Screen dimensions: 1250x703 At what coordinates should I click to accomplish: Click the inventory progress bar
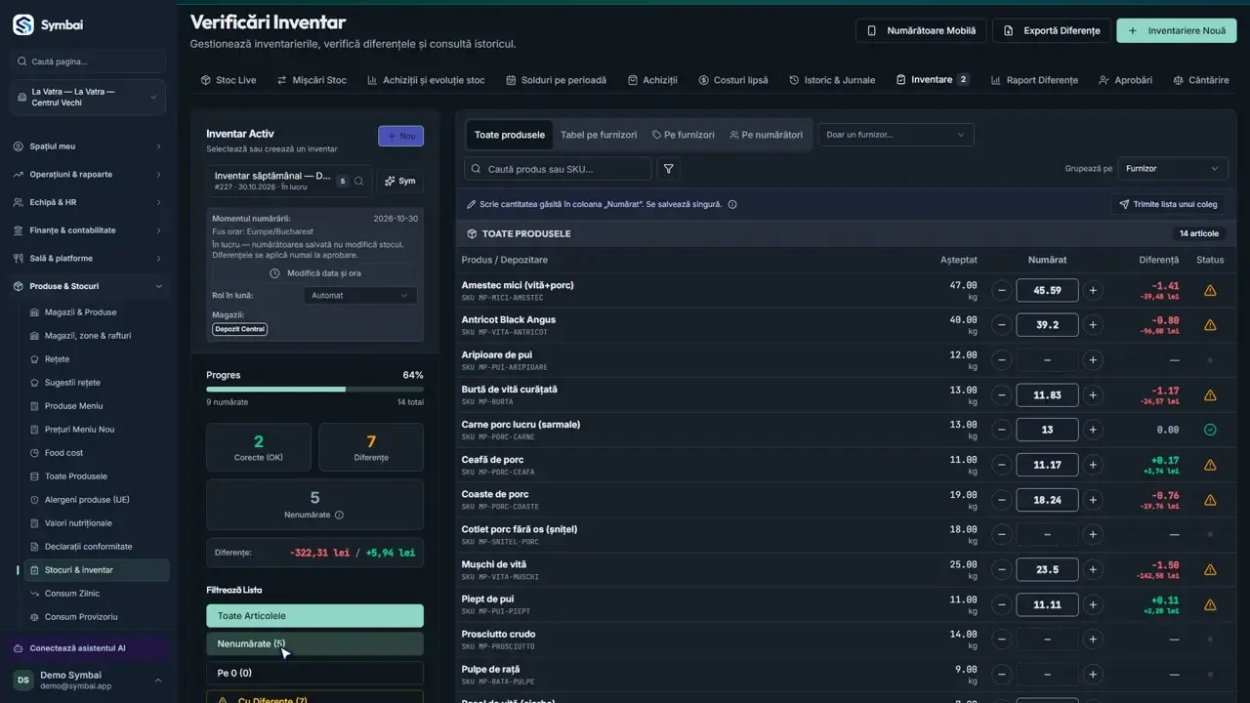[x=314, y=390]
